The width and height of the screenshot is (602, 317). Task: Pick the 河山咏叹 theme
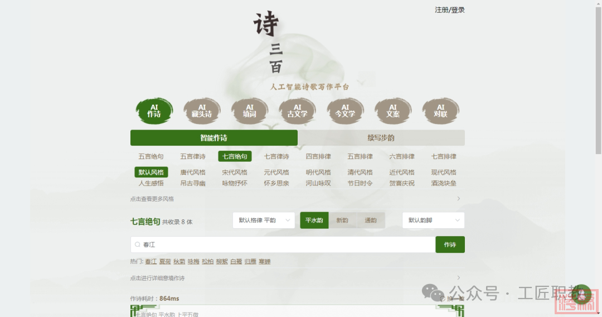click(318, 183)
